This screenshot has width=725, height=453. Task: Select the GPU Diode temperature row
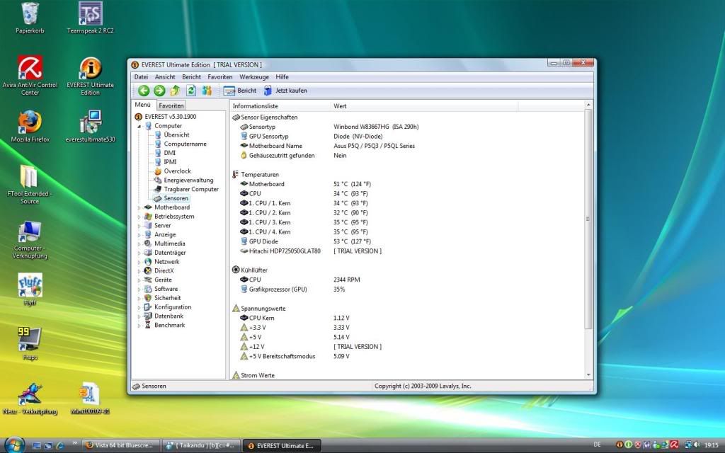pos(407,241)
